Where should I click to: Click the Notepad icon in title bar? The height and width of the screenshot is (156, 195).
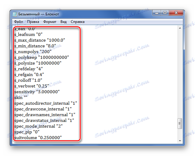15,14
